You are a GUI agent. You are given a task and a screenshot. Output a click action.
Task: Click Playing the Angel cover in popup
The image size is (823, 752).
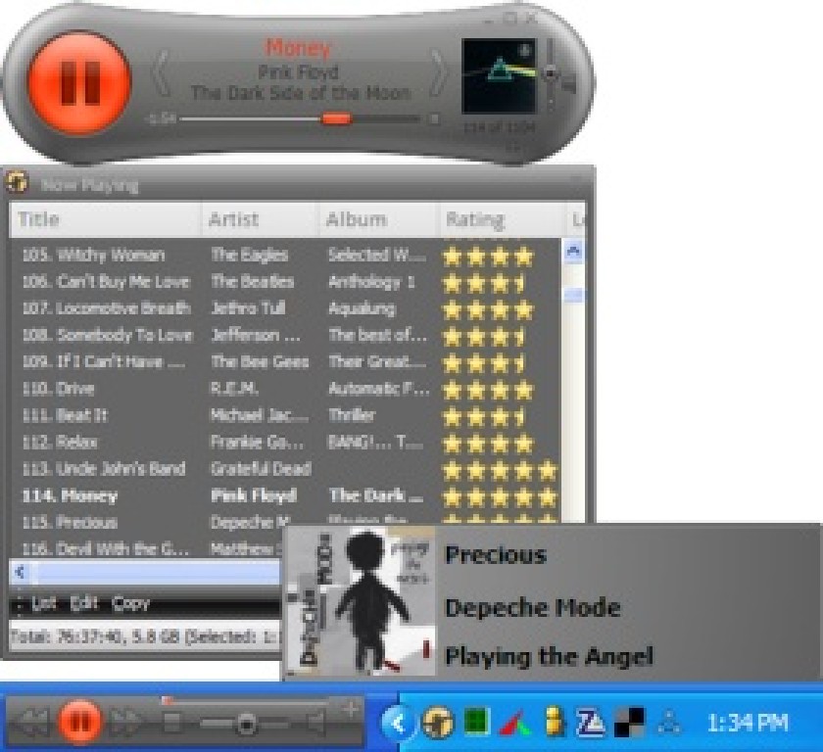click(359, 601)
